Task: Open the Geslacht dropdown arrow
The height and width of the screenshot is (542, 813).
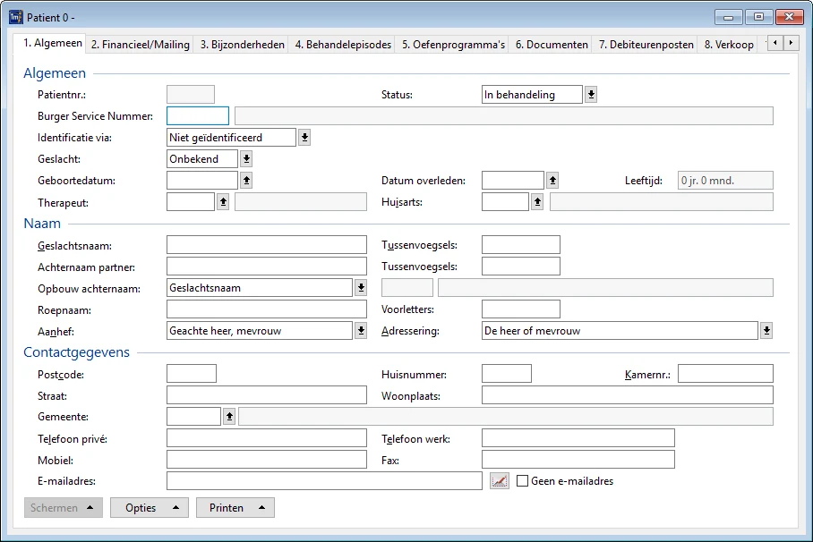Action: pos(246,158)
